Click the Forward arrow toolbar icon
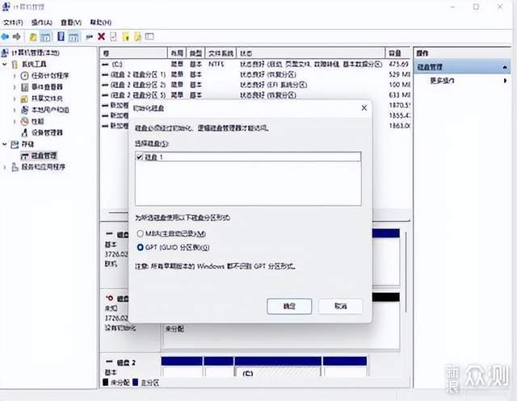The height and width of the screenshot is (401, 517). tap(16, 36)
